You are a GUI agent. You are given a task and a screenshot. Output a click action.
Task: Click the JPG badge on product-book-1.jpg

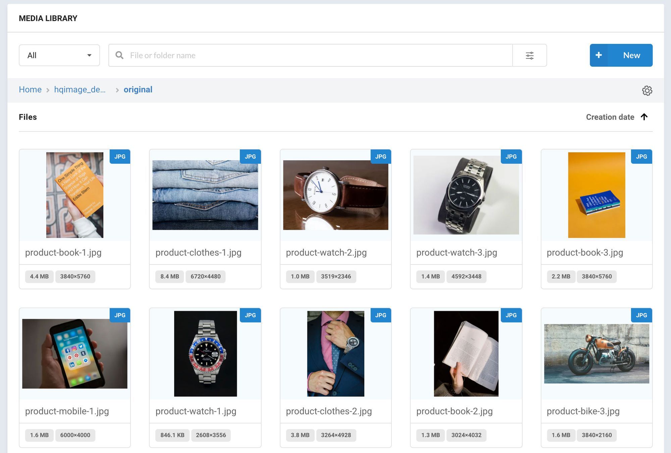[x=120, y=157]
